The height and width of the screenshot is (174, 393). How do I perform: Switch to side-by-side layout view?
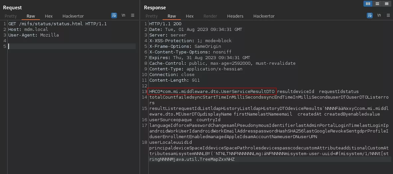coord(368,4)
